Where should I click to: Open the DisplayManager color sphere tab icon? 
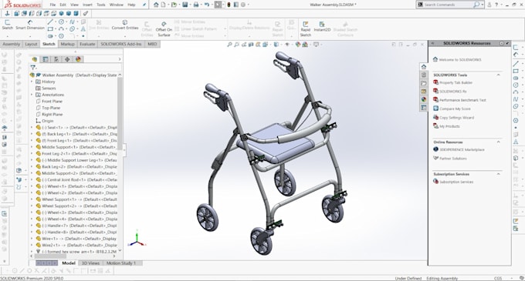[78, 59]
